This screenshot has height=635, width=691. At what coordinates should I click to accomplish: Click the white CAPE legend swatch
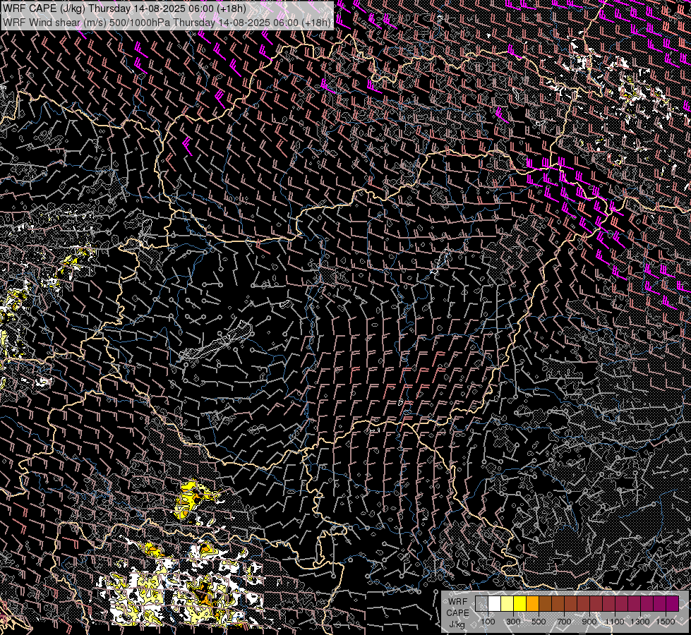[x=495, y=603]
